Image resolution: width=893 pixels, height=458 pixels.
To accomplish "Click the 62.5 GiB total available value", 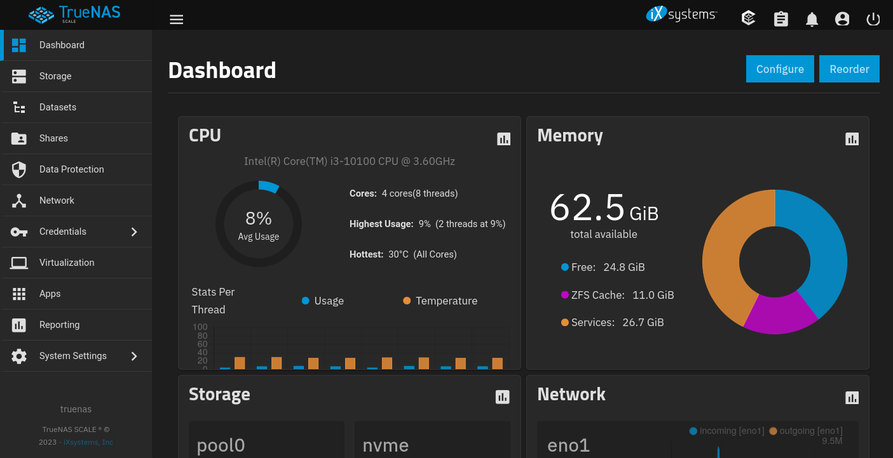I will point(604,207).
